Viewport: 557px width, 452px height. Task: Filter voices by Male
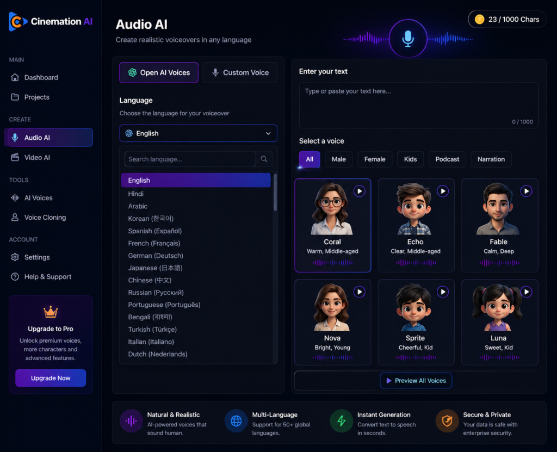click(x=338, y=159)
